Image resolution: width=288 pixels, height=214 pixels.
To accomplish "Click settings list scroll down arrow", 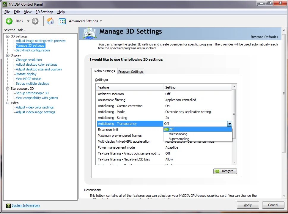I will [x=234, y=162].
